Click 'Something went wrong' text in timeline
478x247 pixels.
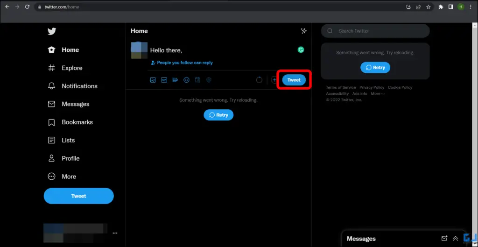pyautogui.click(x=218, y=100)
